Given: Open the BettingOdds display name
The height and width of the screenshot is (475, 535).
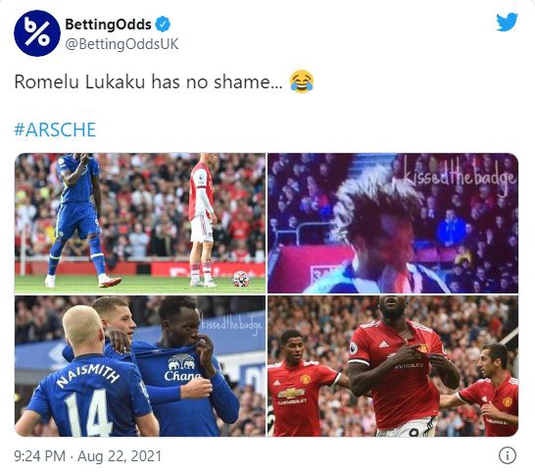Looking at the screenshot, I should pos(108,25).
